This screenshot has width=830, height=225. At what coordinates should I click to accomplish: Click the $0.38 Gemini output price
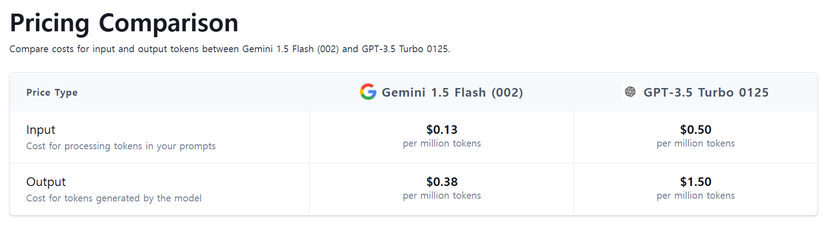click(441, 182)
